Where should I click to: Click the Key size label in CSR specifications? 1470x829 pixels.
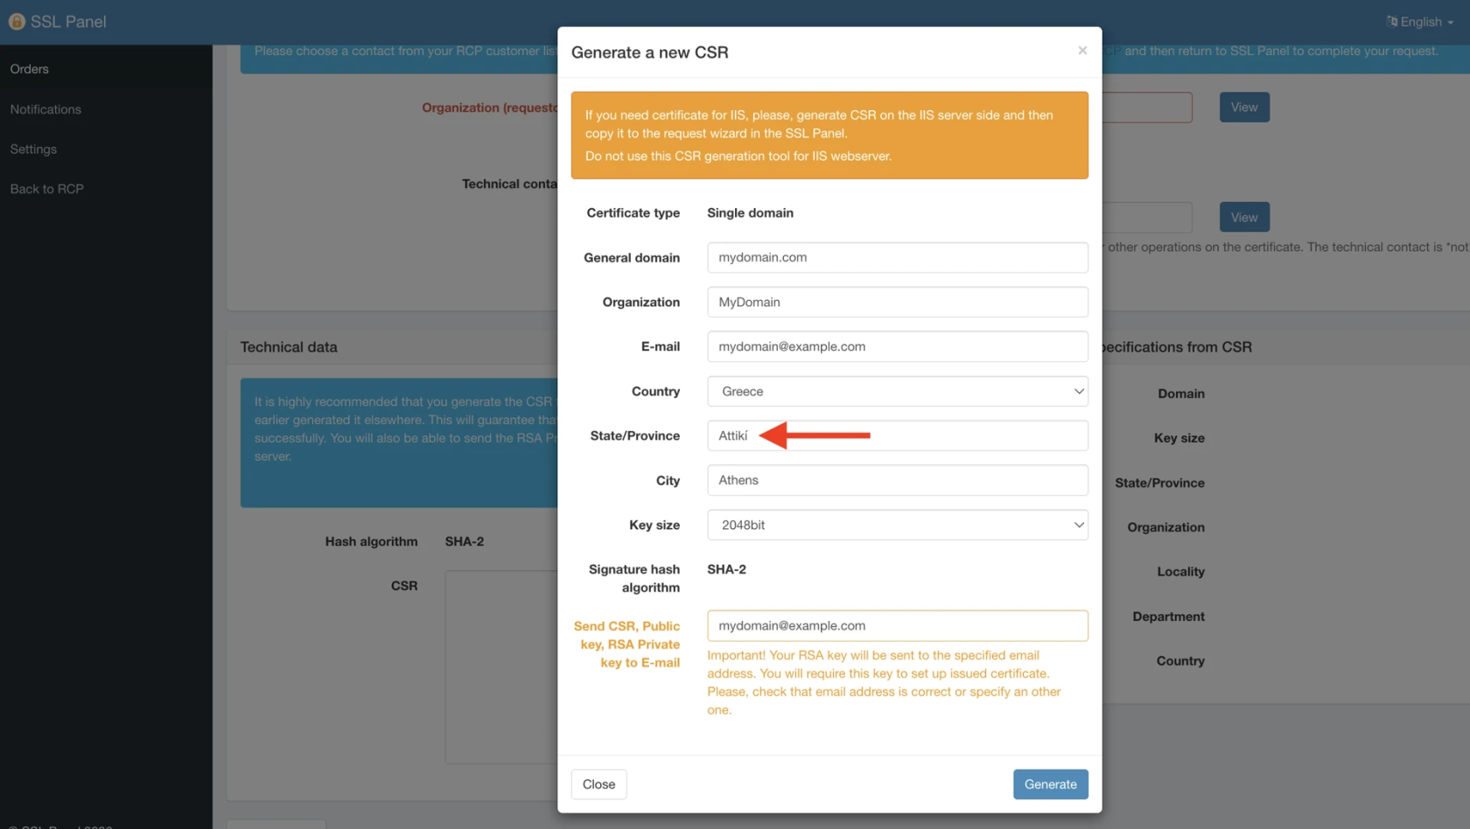[1179, 438]
